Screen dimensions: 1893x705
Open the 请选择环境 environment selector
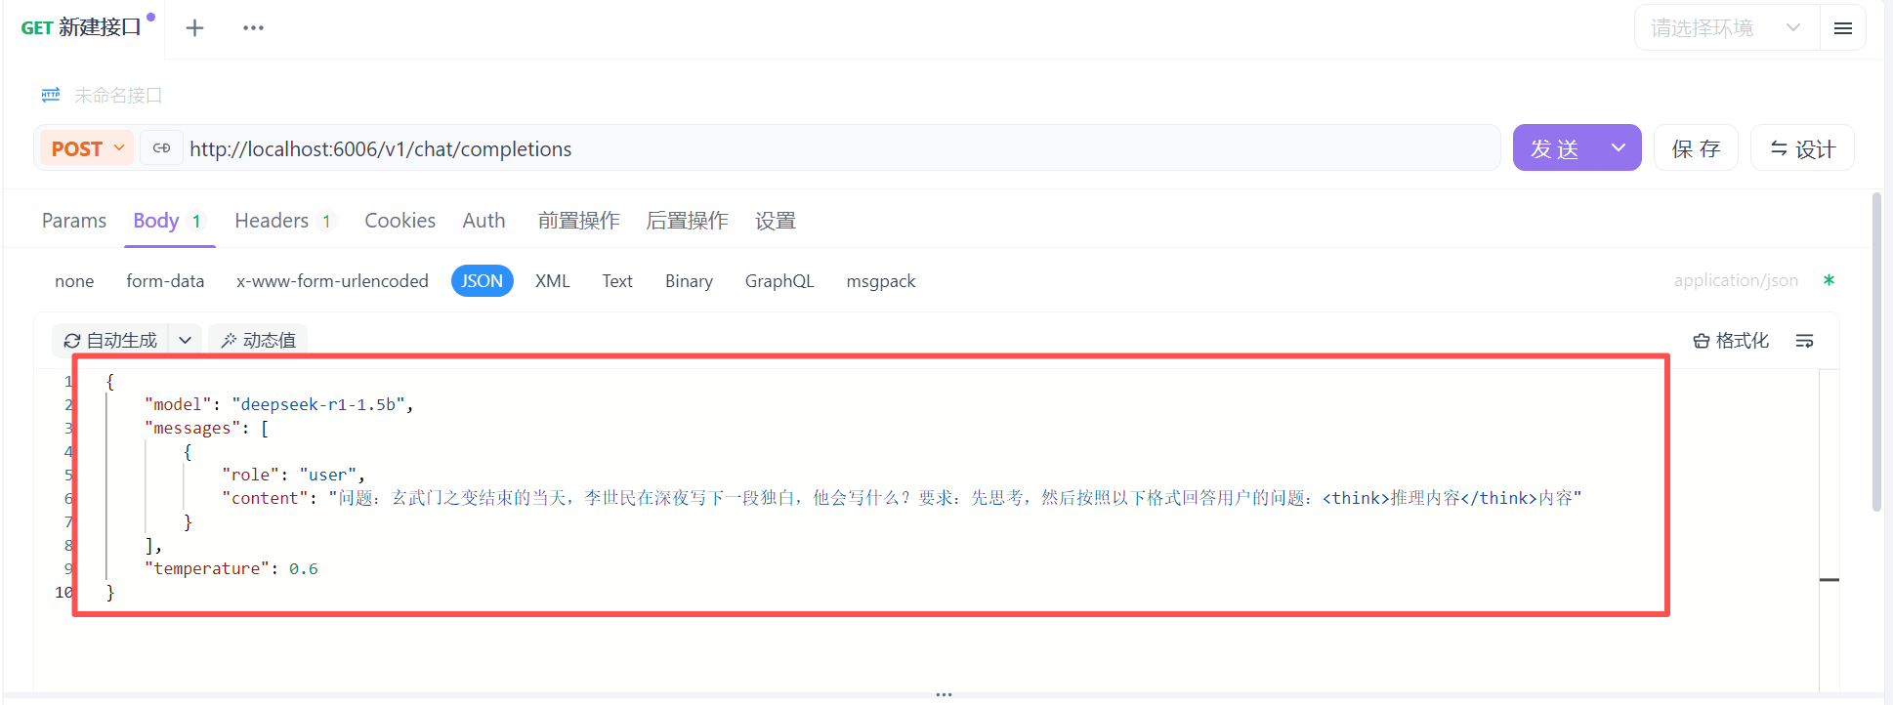point(1725,28)
